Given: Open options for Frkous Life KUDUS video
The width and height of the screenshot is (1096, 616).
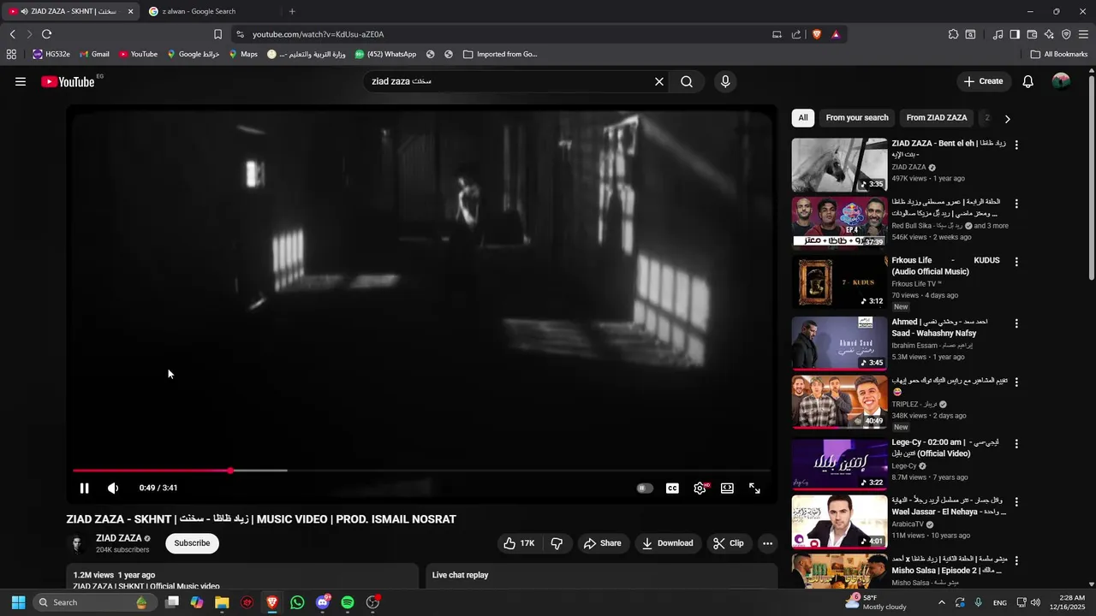Looking at the screenshot, I should coord(1016,262).
